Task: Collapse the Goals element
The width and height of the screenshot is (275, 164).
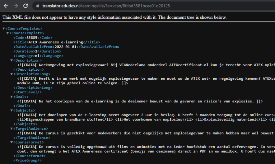Action: point(12,97)
